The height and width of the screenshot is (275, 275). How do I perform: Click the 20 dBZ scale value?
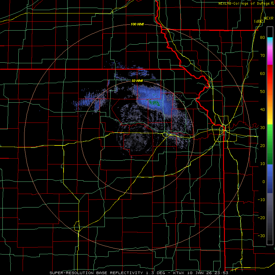[x=262, y=146]
